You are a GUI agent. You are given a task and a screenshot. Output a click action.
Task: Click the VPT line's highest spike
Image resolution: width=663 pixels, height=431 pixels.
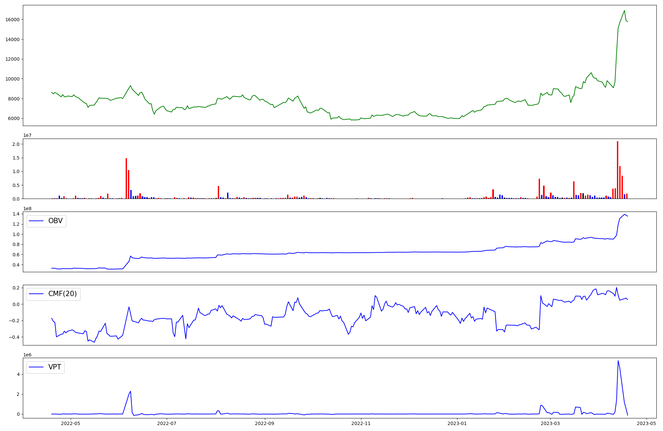point(618,361)
